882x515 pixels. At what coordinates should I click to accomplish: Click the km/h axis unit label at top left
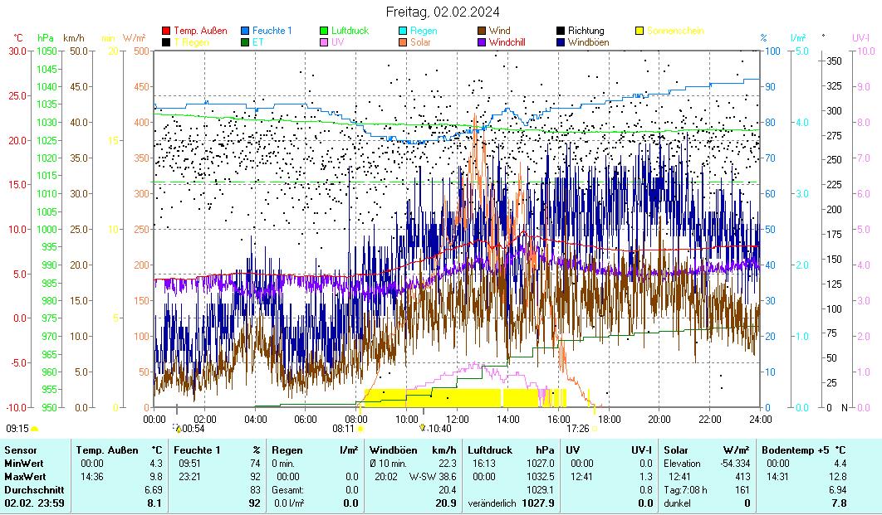tap(74, 38)
